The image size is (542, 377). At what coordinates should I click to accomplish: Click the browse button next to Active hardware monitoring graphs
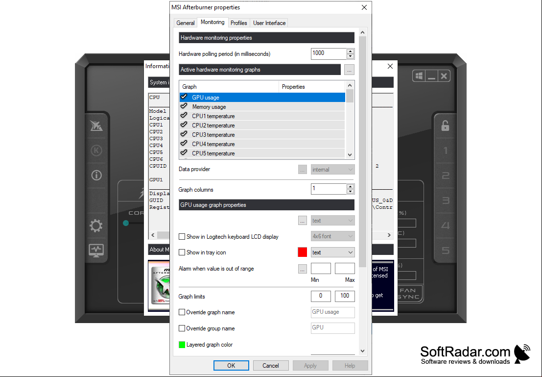coord(349,70)
